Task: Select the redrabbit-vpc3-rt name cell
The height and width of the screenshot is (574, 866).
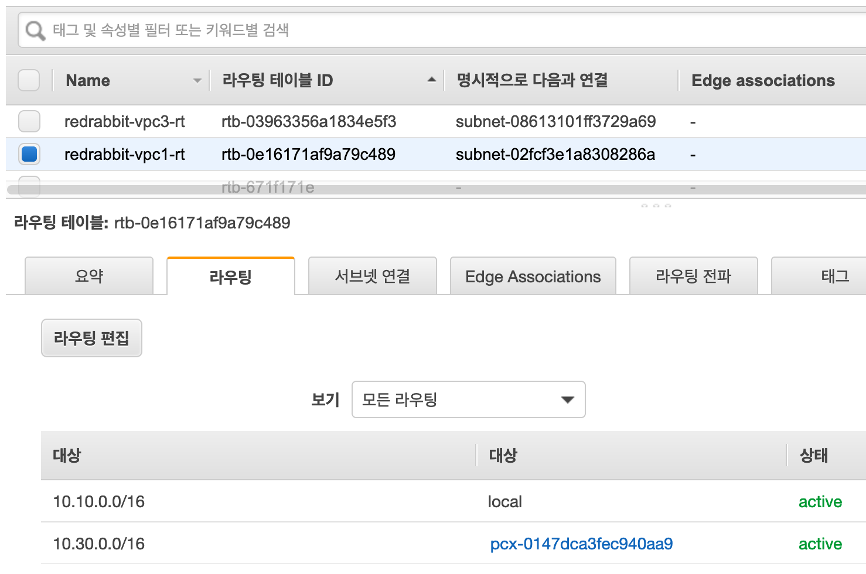Action: tap(124, 121)
